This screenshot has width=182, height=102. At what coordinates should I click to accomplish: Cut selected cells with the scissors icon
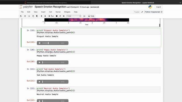(29, 16)
